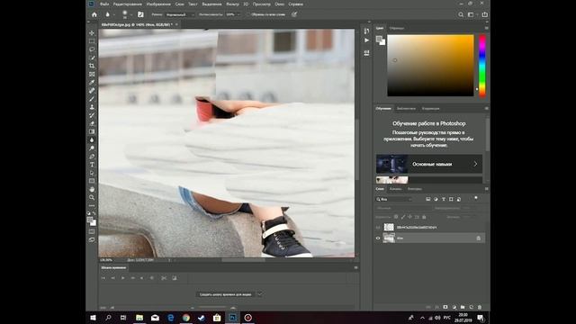Click timeline play button
576x324 pixels.
tap(122, 278)
